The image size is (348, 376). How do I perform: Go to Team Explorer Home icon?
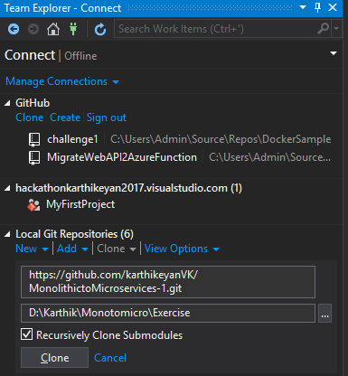pos(53,29)
